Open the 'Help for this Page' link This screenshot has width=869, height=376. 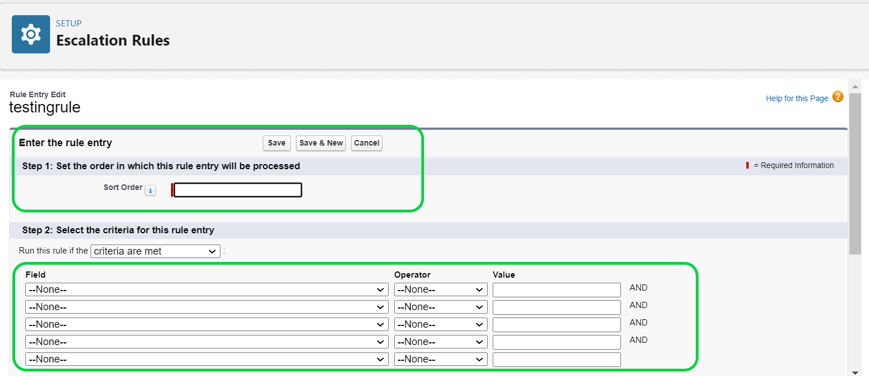tap(796, 98)
